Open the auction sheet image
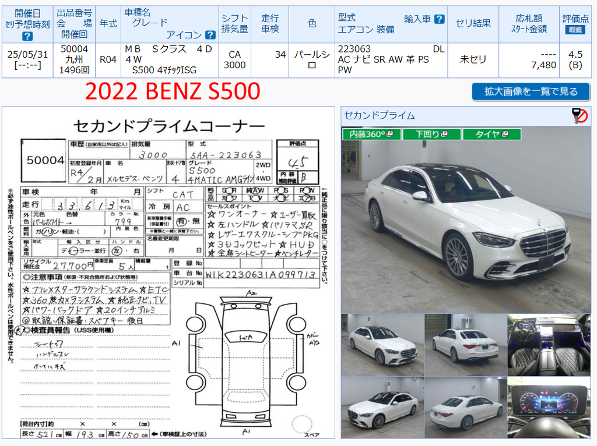Image resolution: width=597 pixels, height=446 pixels. [x=168, y=272]
